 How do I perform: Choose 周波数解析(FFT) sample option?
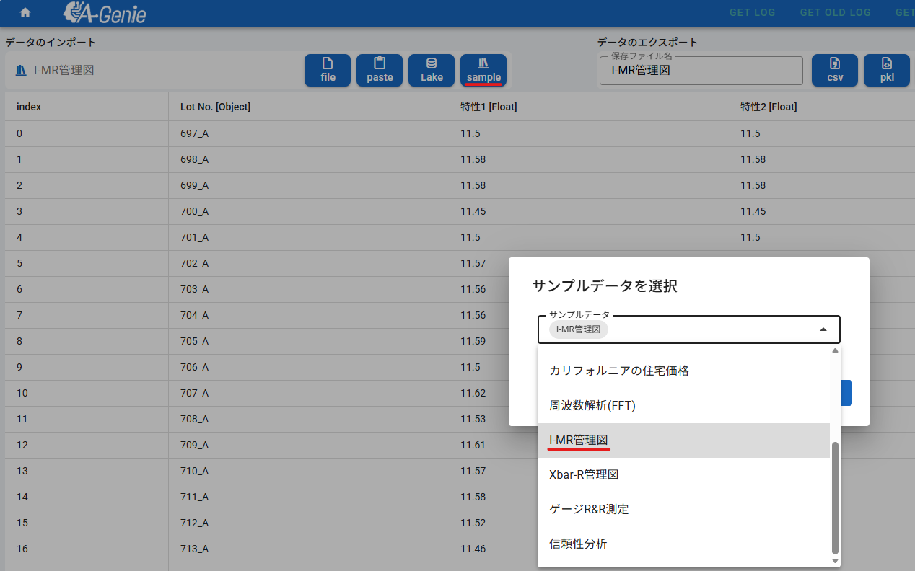click(592, 405)
